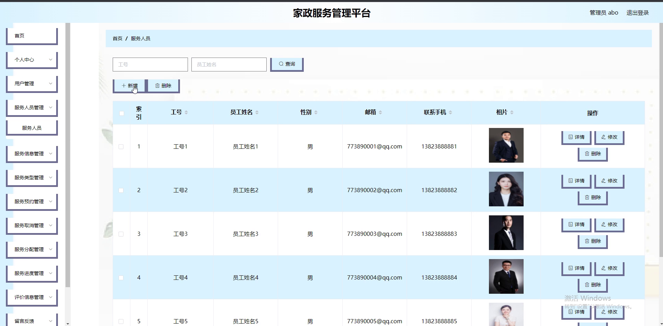Toggle the select-all checkbox in table header
Image resolution: width=663 pixels, height=326 pixels.
pos(121,113)
